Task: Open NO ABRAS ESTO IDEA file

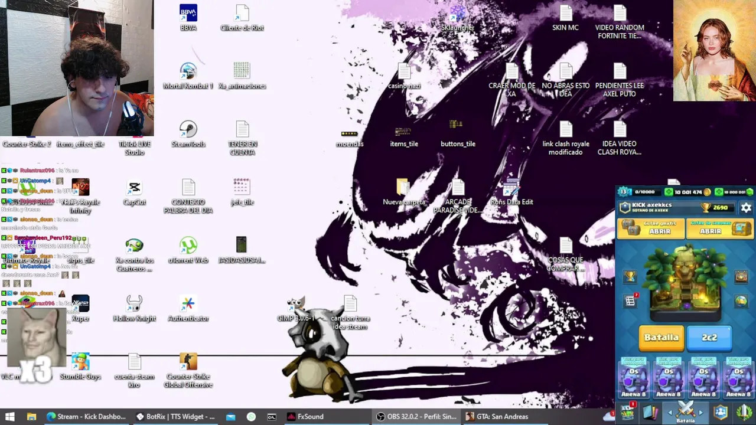Action: click(x=566, y=80)
